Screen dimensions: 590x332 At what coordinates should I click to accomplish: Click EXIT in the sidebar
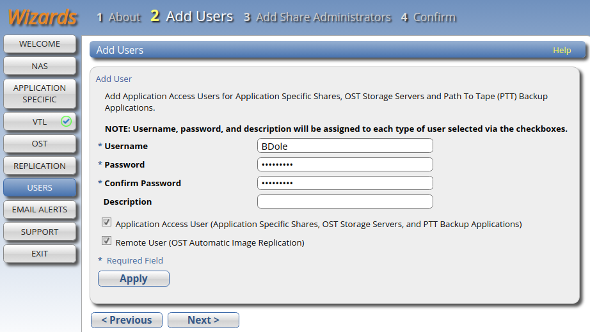pos(40,254)
